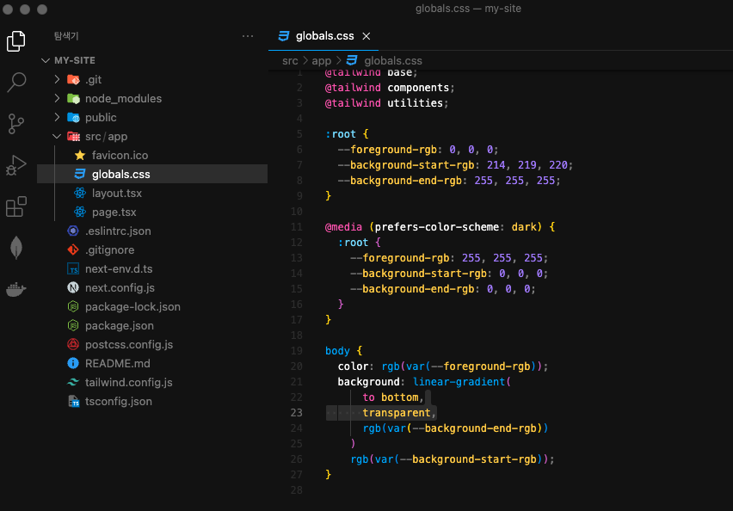Click the git icon beside .gitignore

click(73, 249)
